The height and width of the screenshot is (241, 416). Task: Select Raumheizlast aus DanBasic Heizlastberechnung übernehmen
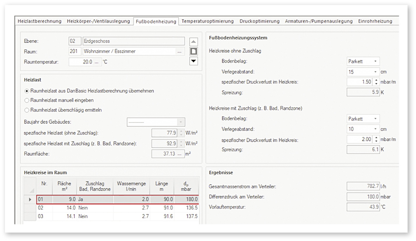pos(27,91)
